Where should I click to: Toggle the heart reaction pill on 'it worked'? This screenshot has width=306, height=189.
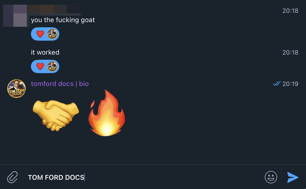click(45, 66)
